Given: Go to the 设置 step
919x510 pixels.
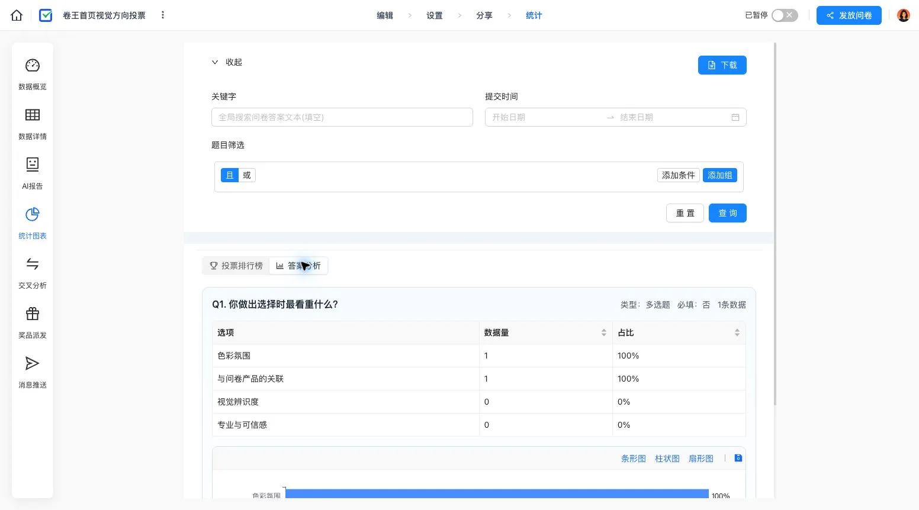Looking at the screenshot, I should [435, 15].
